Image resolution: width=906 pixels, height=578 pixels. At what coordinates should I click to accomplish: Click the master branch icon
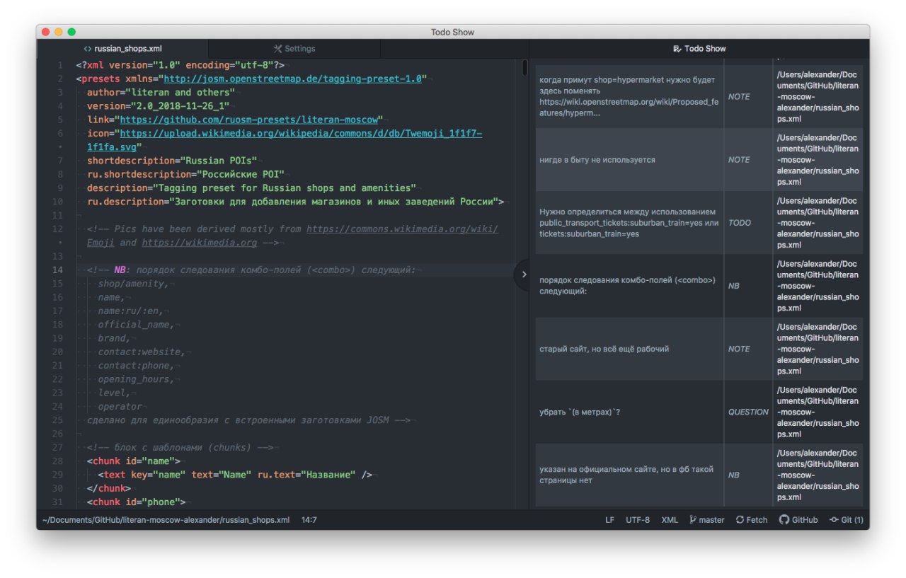(693, 520)
